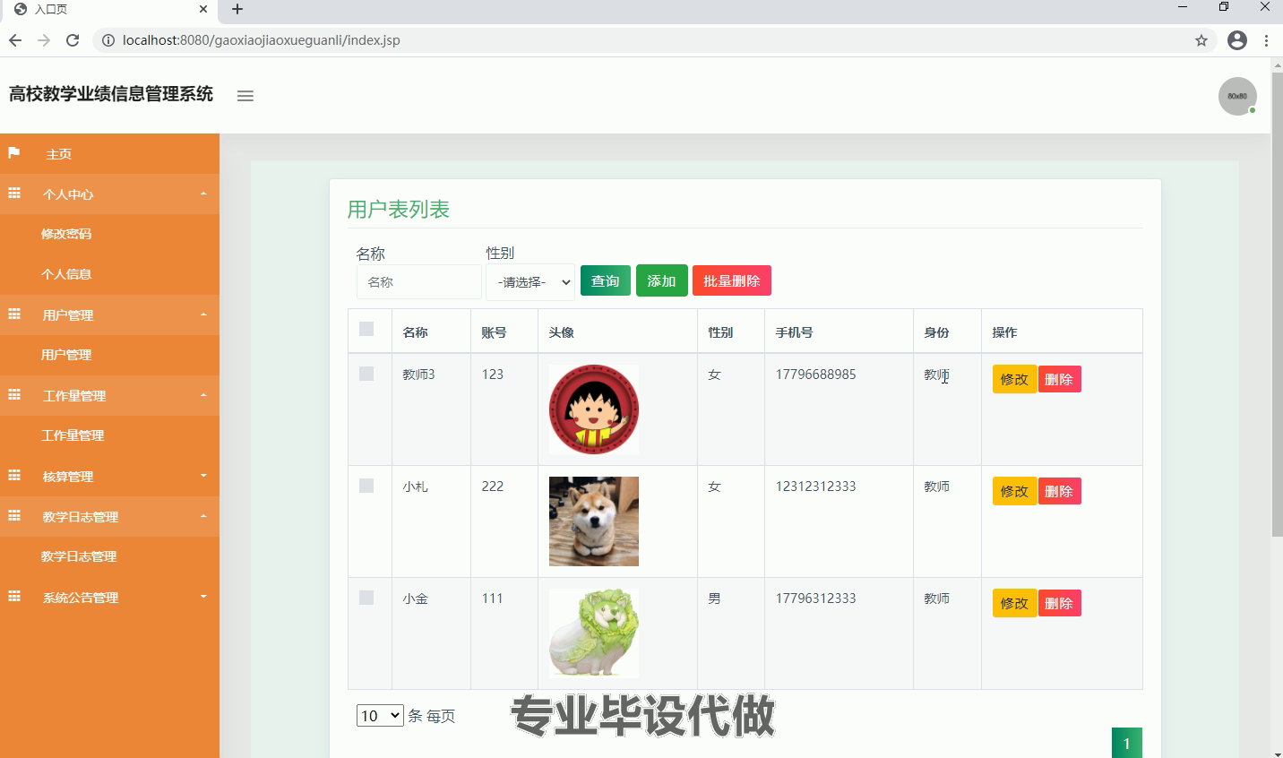Click account number 111
Screen dimensions: 1283x758
pyautogui.click(x=493, y=599)
